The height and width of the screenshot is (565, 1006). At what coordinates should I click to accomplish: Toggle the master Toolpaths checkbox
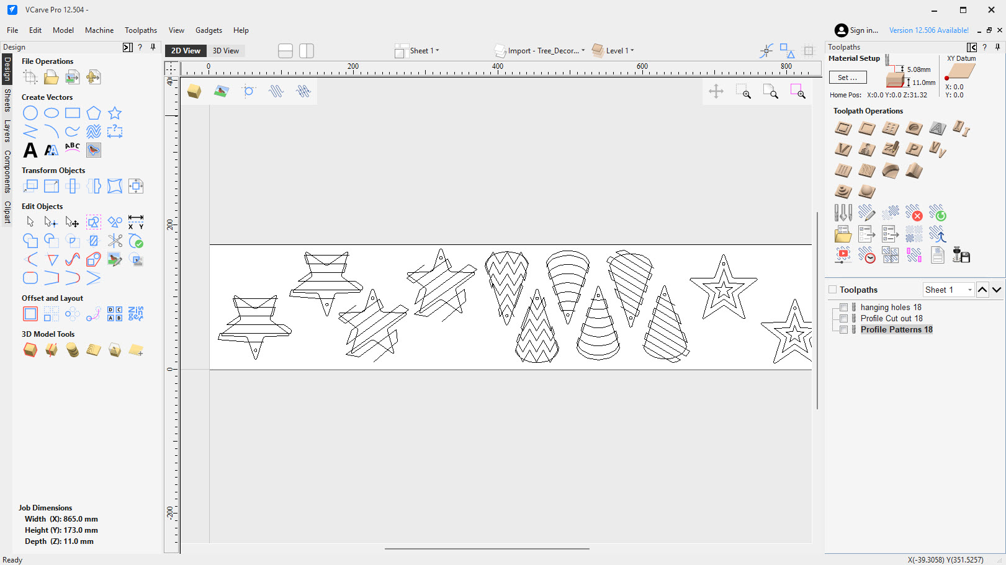pyautogui.click(x=831, y=289)
